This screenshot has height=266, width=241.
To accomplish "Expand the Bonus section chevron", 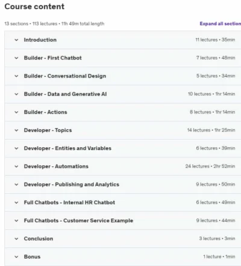I will coord(16,257).
